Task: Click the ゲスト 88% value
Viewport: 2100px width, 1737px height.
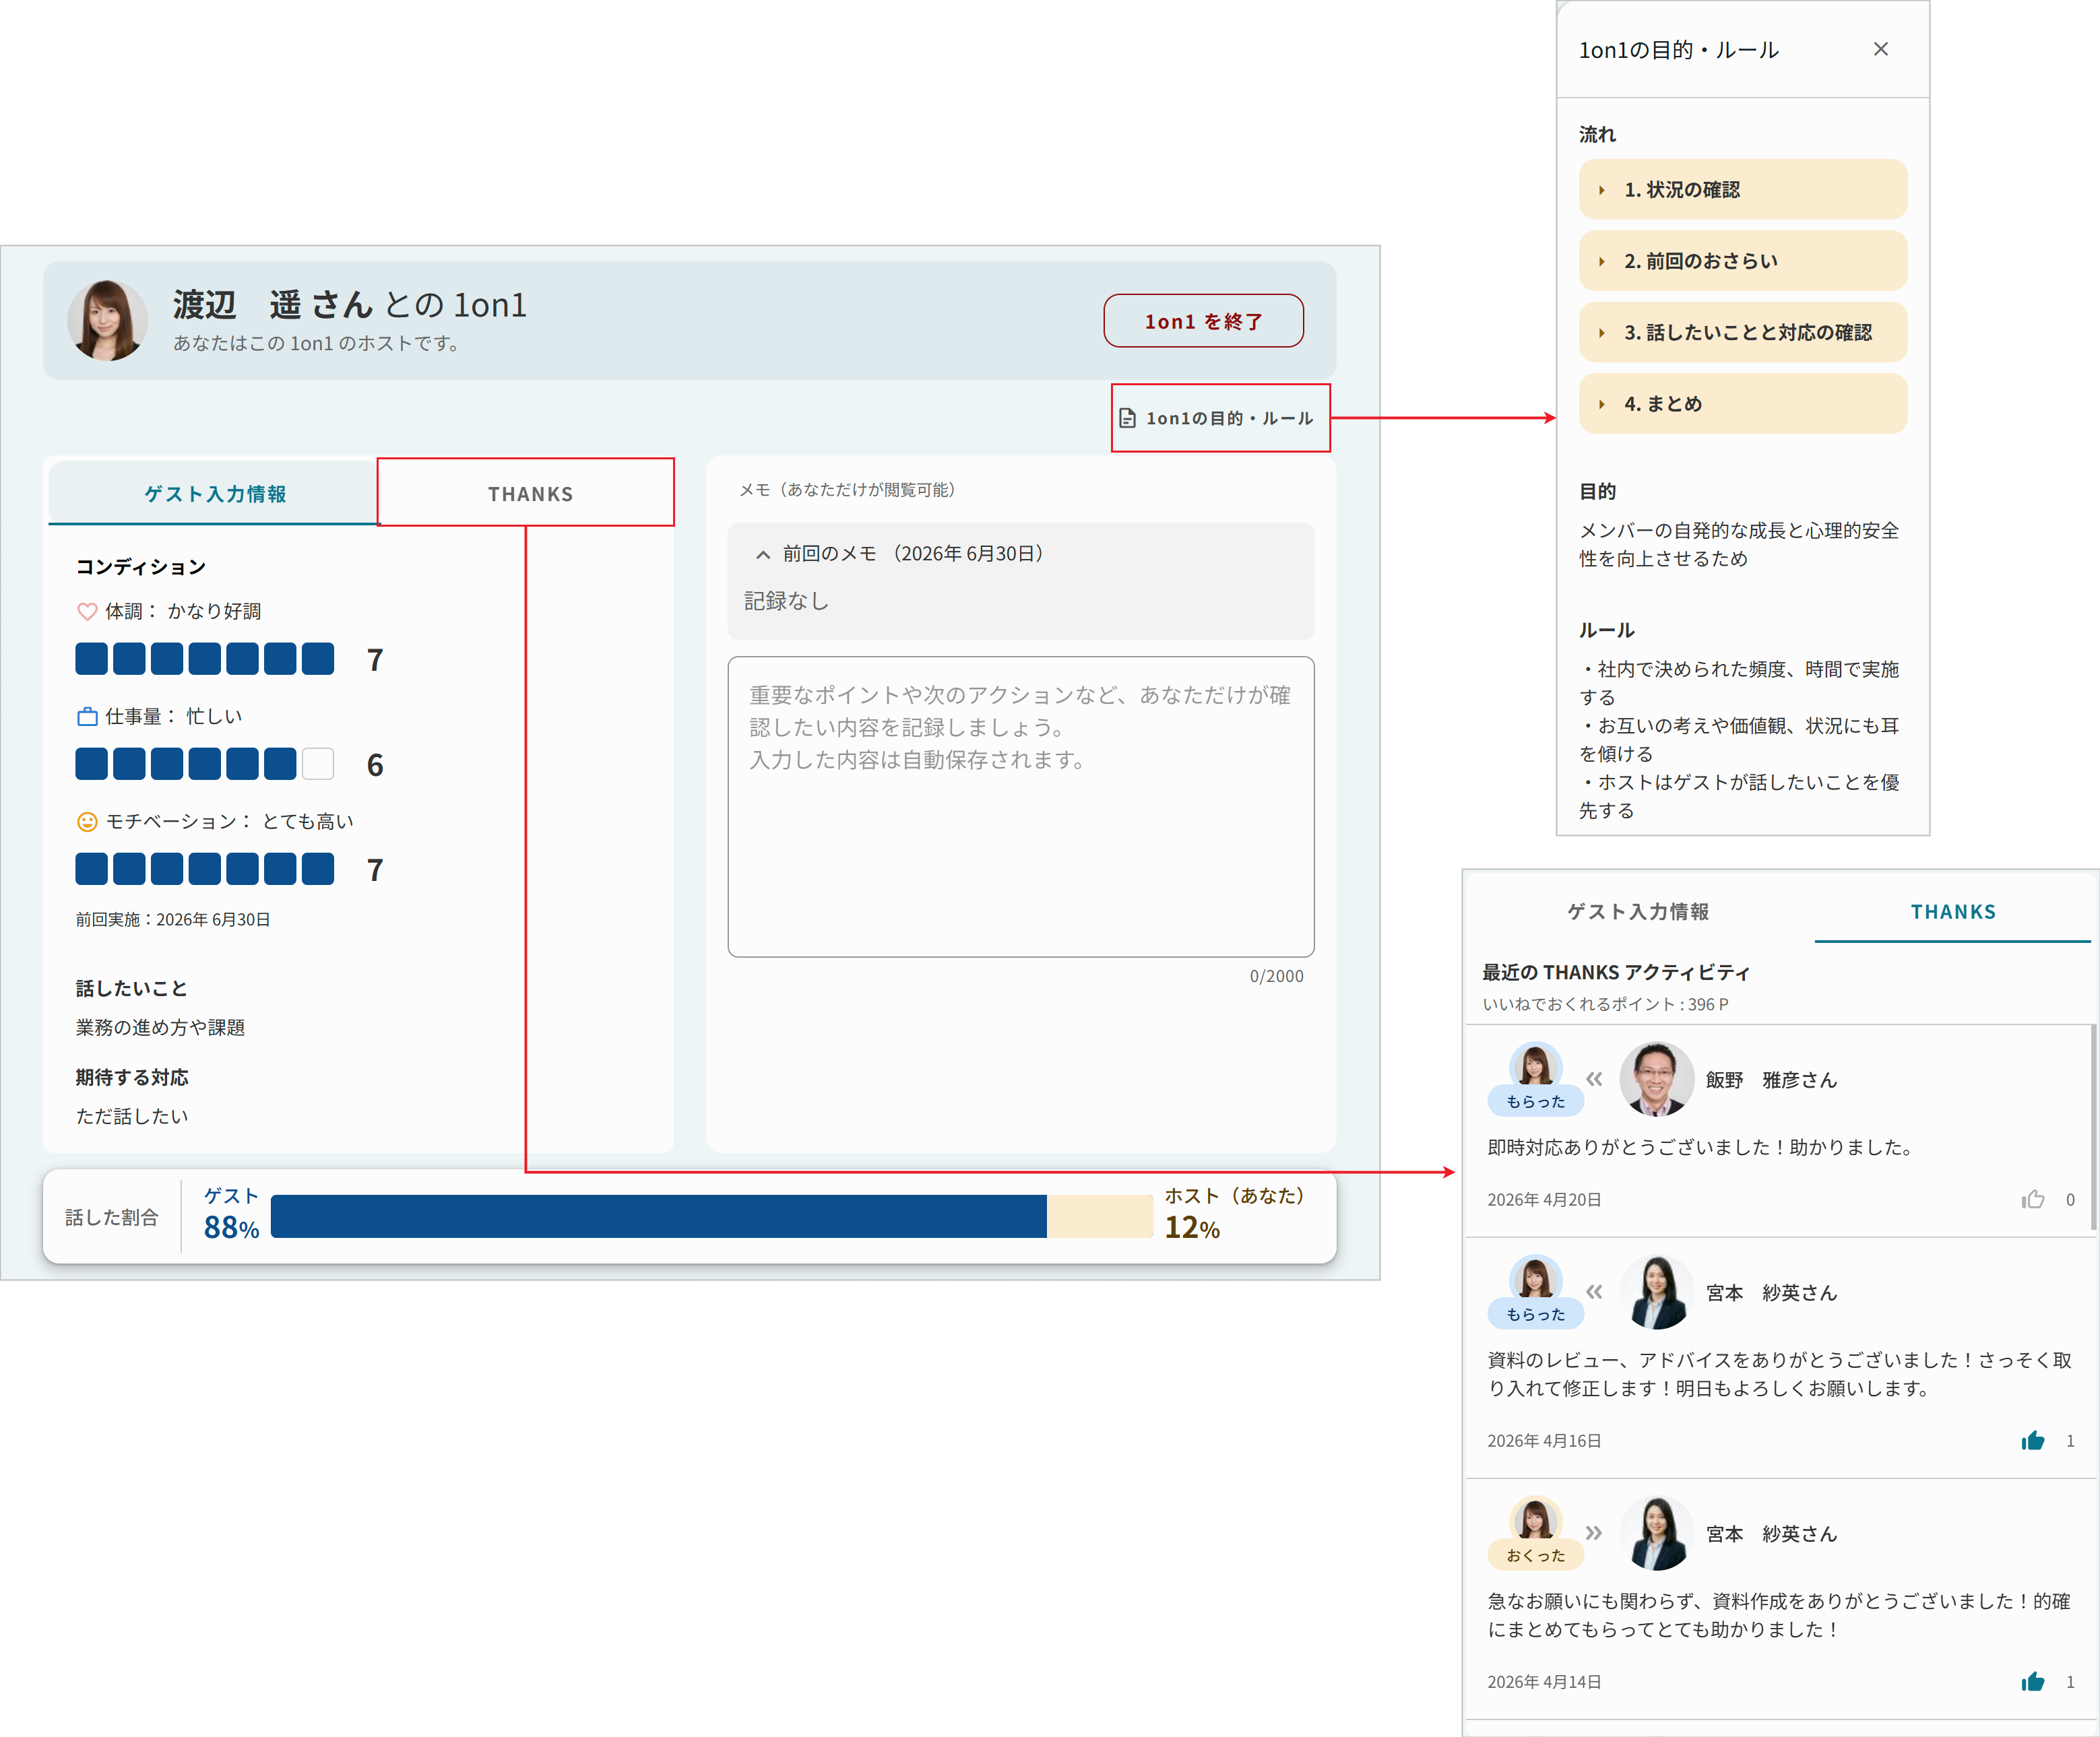Action: [x=231, y=1227]
